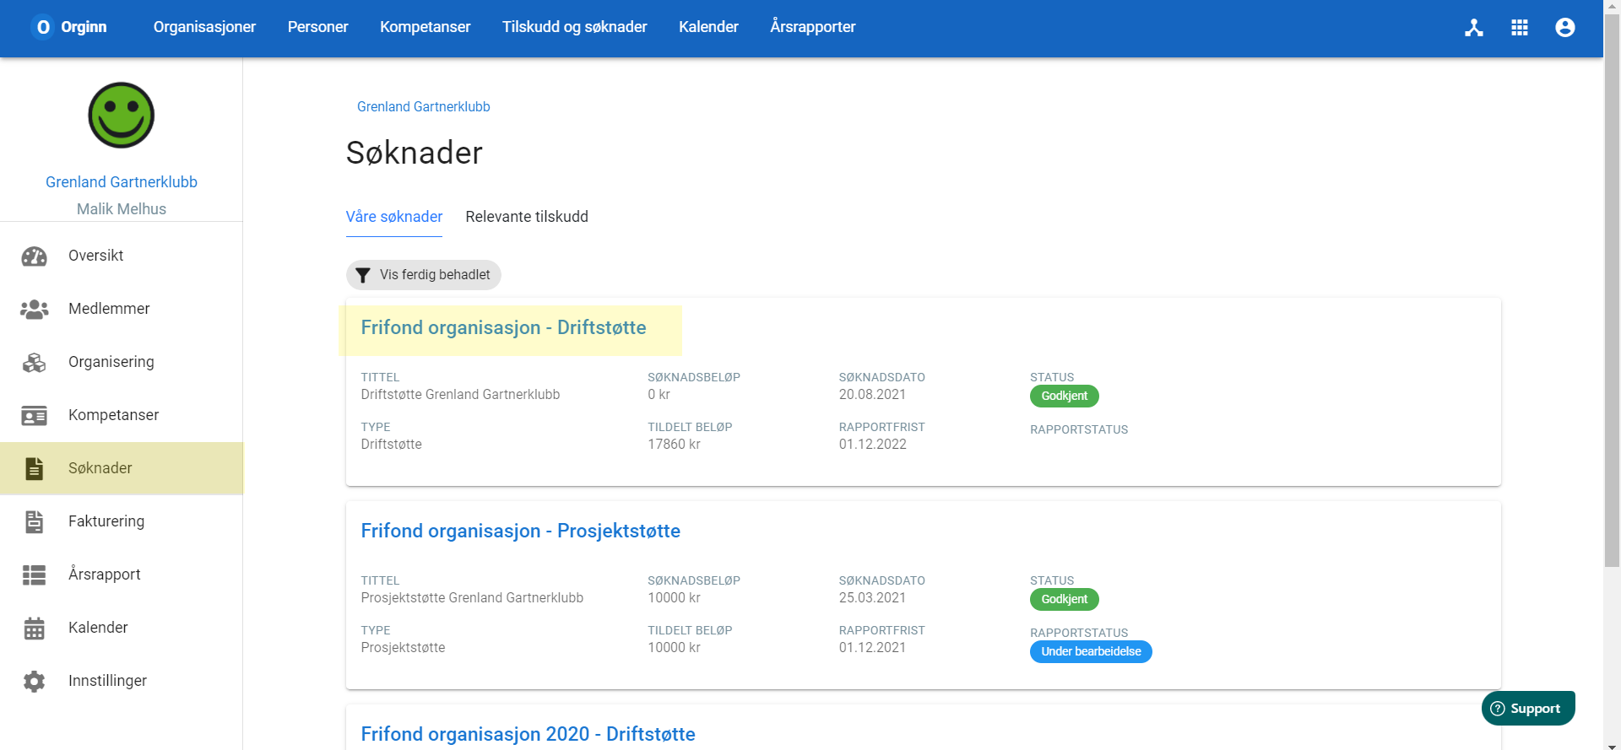
Task: Select Årsrapport label in sidebar
Action: (x=105, y=575)
